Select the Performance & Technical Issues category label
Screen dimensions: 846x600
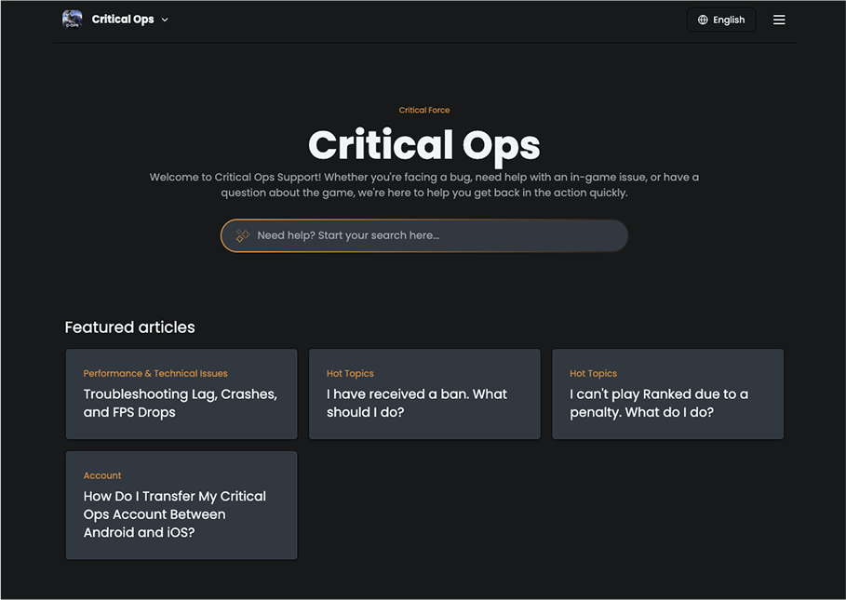click(155, 373)
